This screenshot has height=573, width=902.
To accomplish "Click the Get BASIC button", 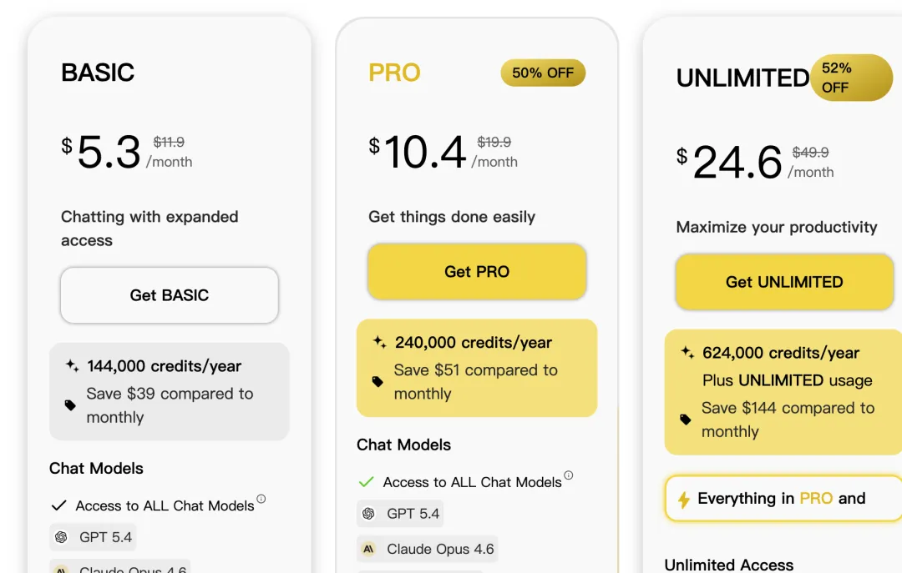I will pos(169,295).
